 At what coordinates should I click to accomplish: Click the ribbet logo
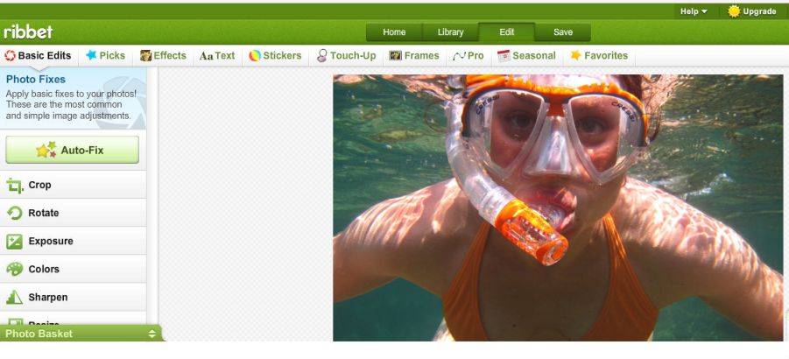coord(28,32)
